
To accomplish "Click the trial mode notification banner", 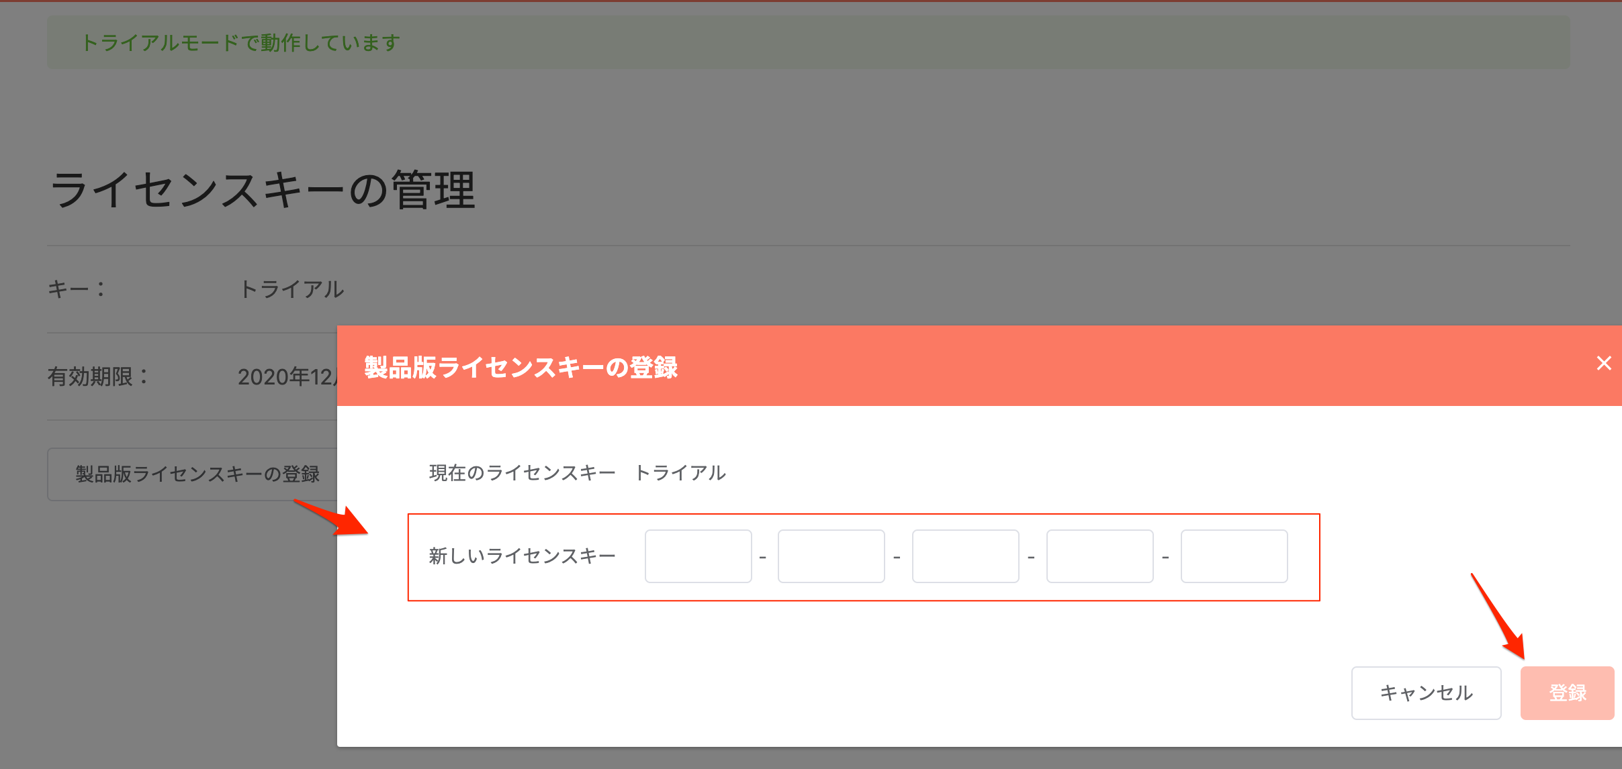I will (240, 42).
